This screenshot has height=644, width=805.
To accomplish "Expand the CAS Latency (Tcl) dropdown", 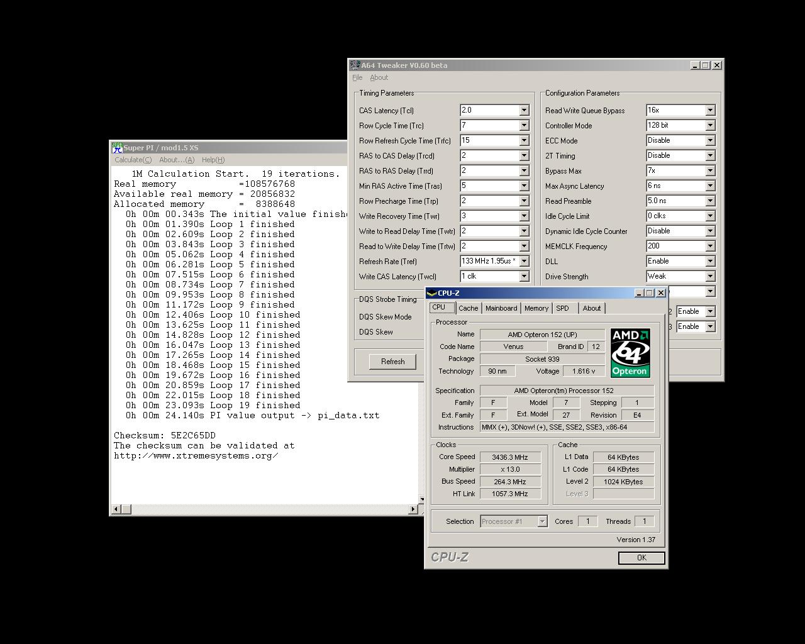I will click(x=524, y=110).
